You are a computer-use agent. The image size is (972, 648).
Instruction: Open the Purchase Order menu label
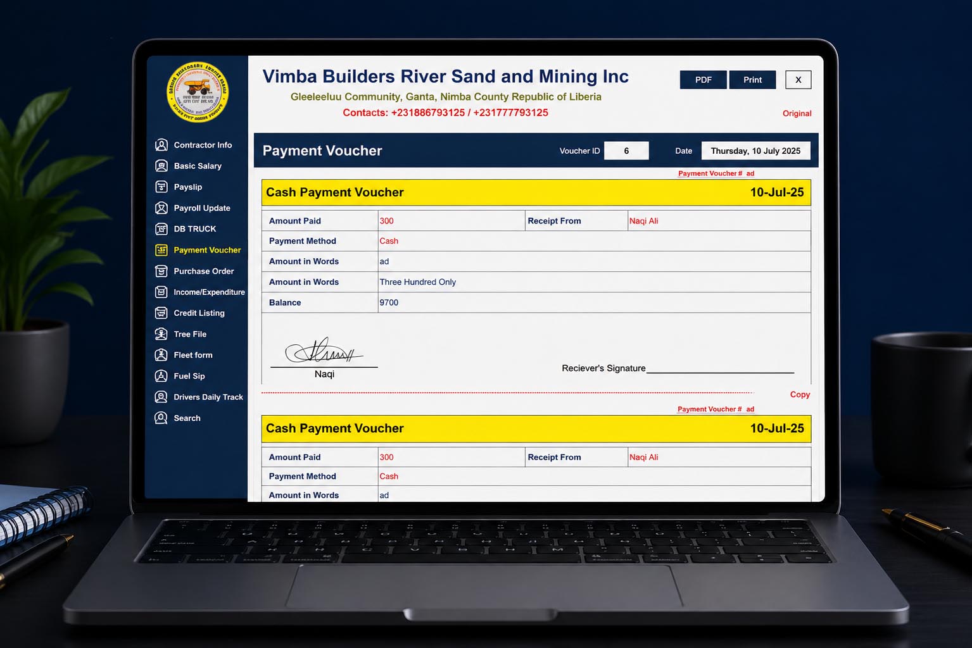click(x=204, y=271)
